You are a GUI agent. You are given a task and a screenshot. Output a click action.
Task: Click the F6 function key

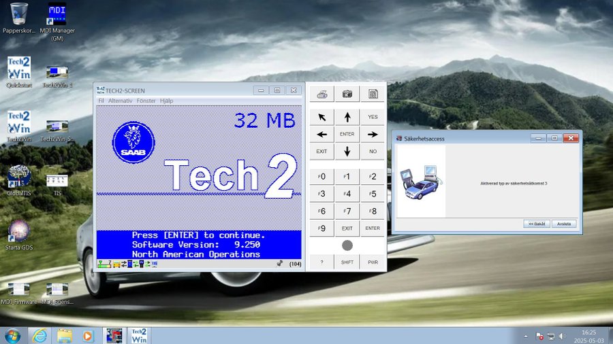point(321,211)
